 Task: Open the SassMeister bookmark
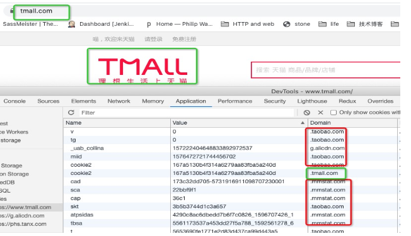click(30, 24)
